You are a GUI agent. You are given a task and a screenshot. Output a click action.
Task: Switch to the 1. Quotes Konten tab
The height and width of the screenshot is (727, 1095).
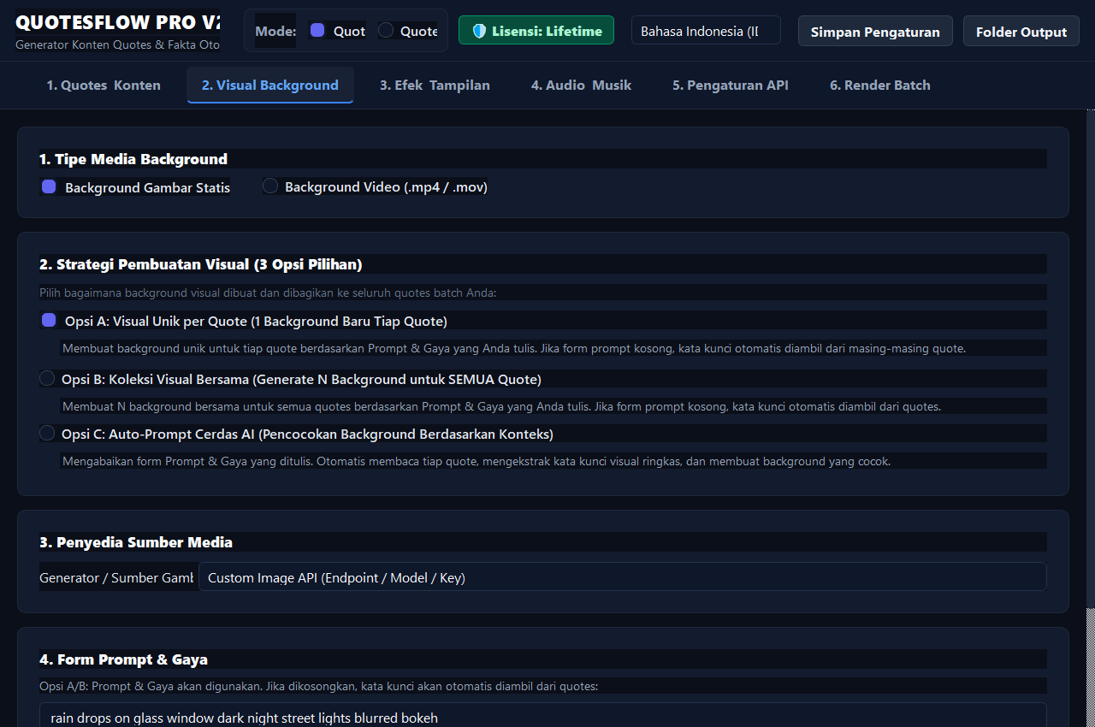[x=104, y=85]
